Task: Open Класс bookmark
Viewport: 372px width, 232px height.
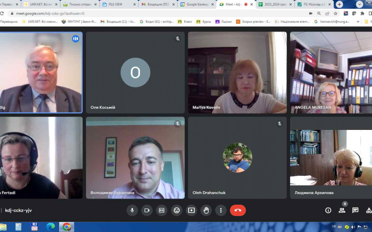Action: pyautogui.click(x=185, y=21)
